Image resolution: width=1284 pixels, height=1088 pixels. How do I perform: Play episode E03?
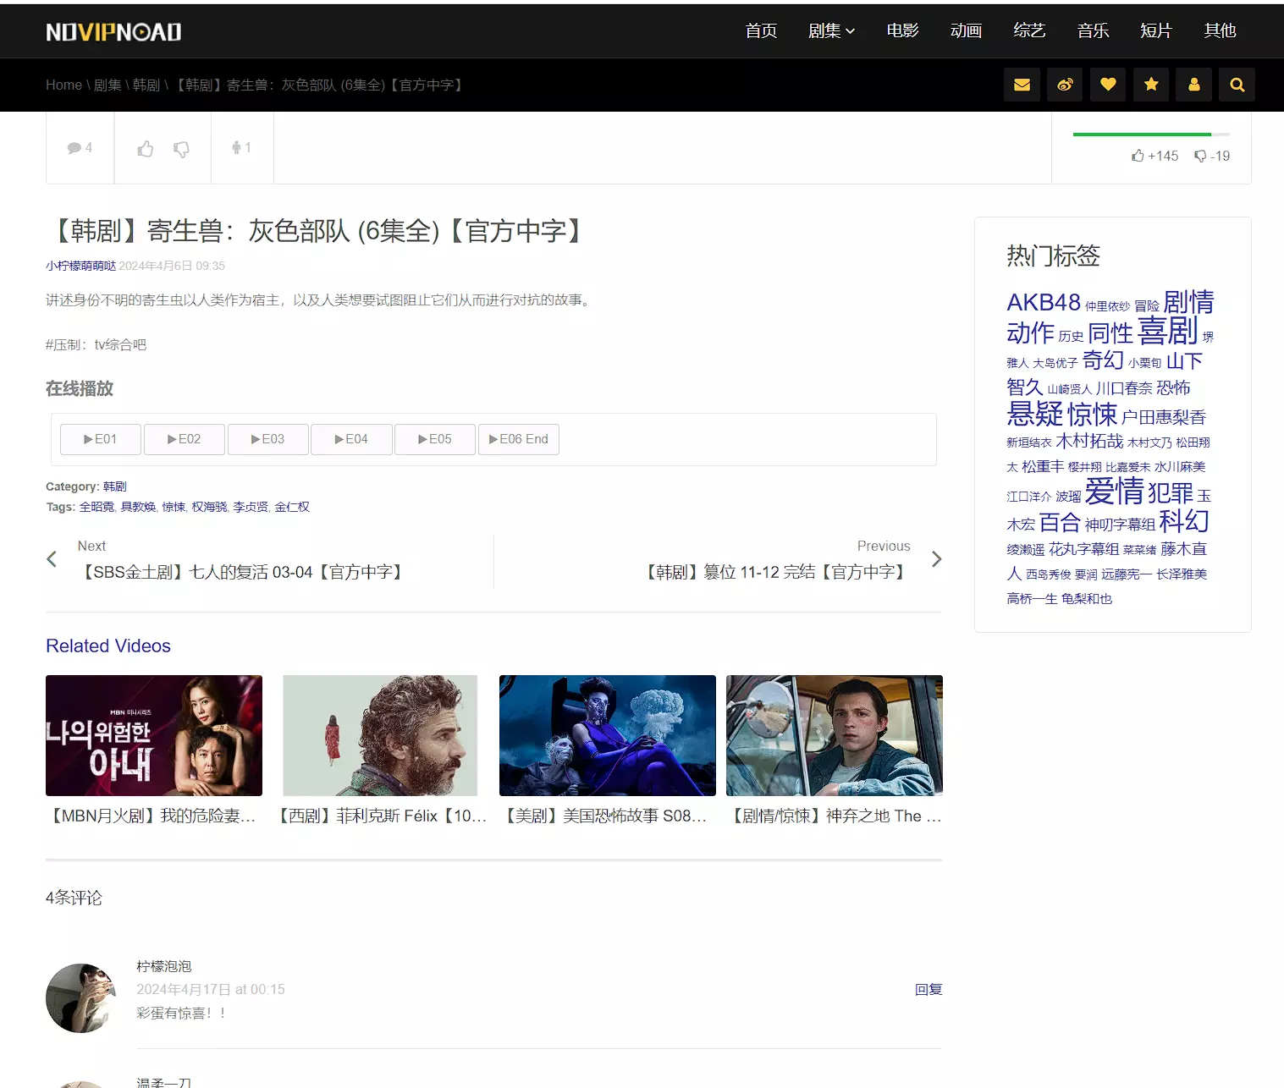pos(267,439)
